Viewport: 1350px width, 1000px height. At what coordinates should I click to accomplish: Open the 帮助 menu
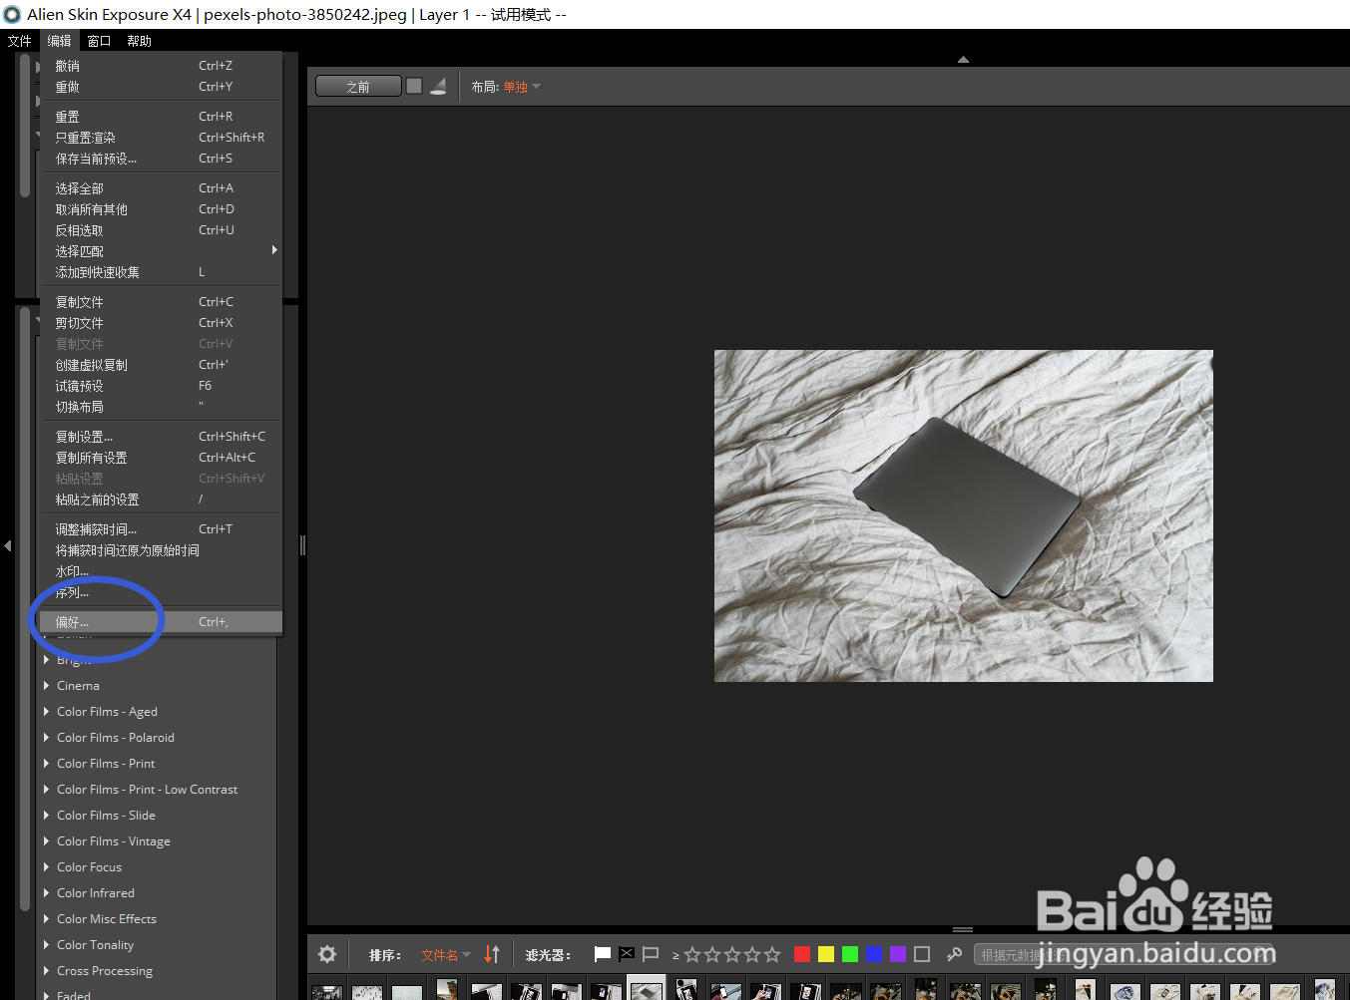(x=140, y=41)
